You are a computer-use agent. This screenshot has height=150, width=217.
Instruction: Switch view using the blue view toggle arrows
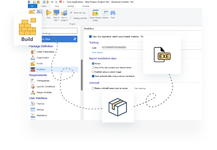click(x=75, y=39)
